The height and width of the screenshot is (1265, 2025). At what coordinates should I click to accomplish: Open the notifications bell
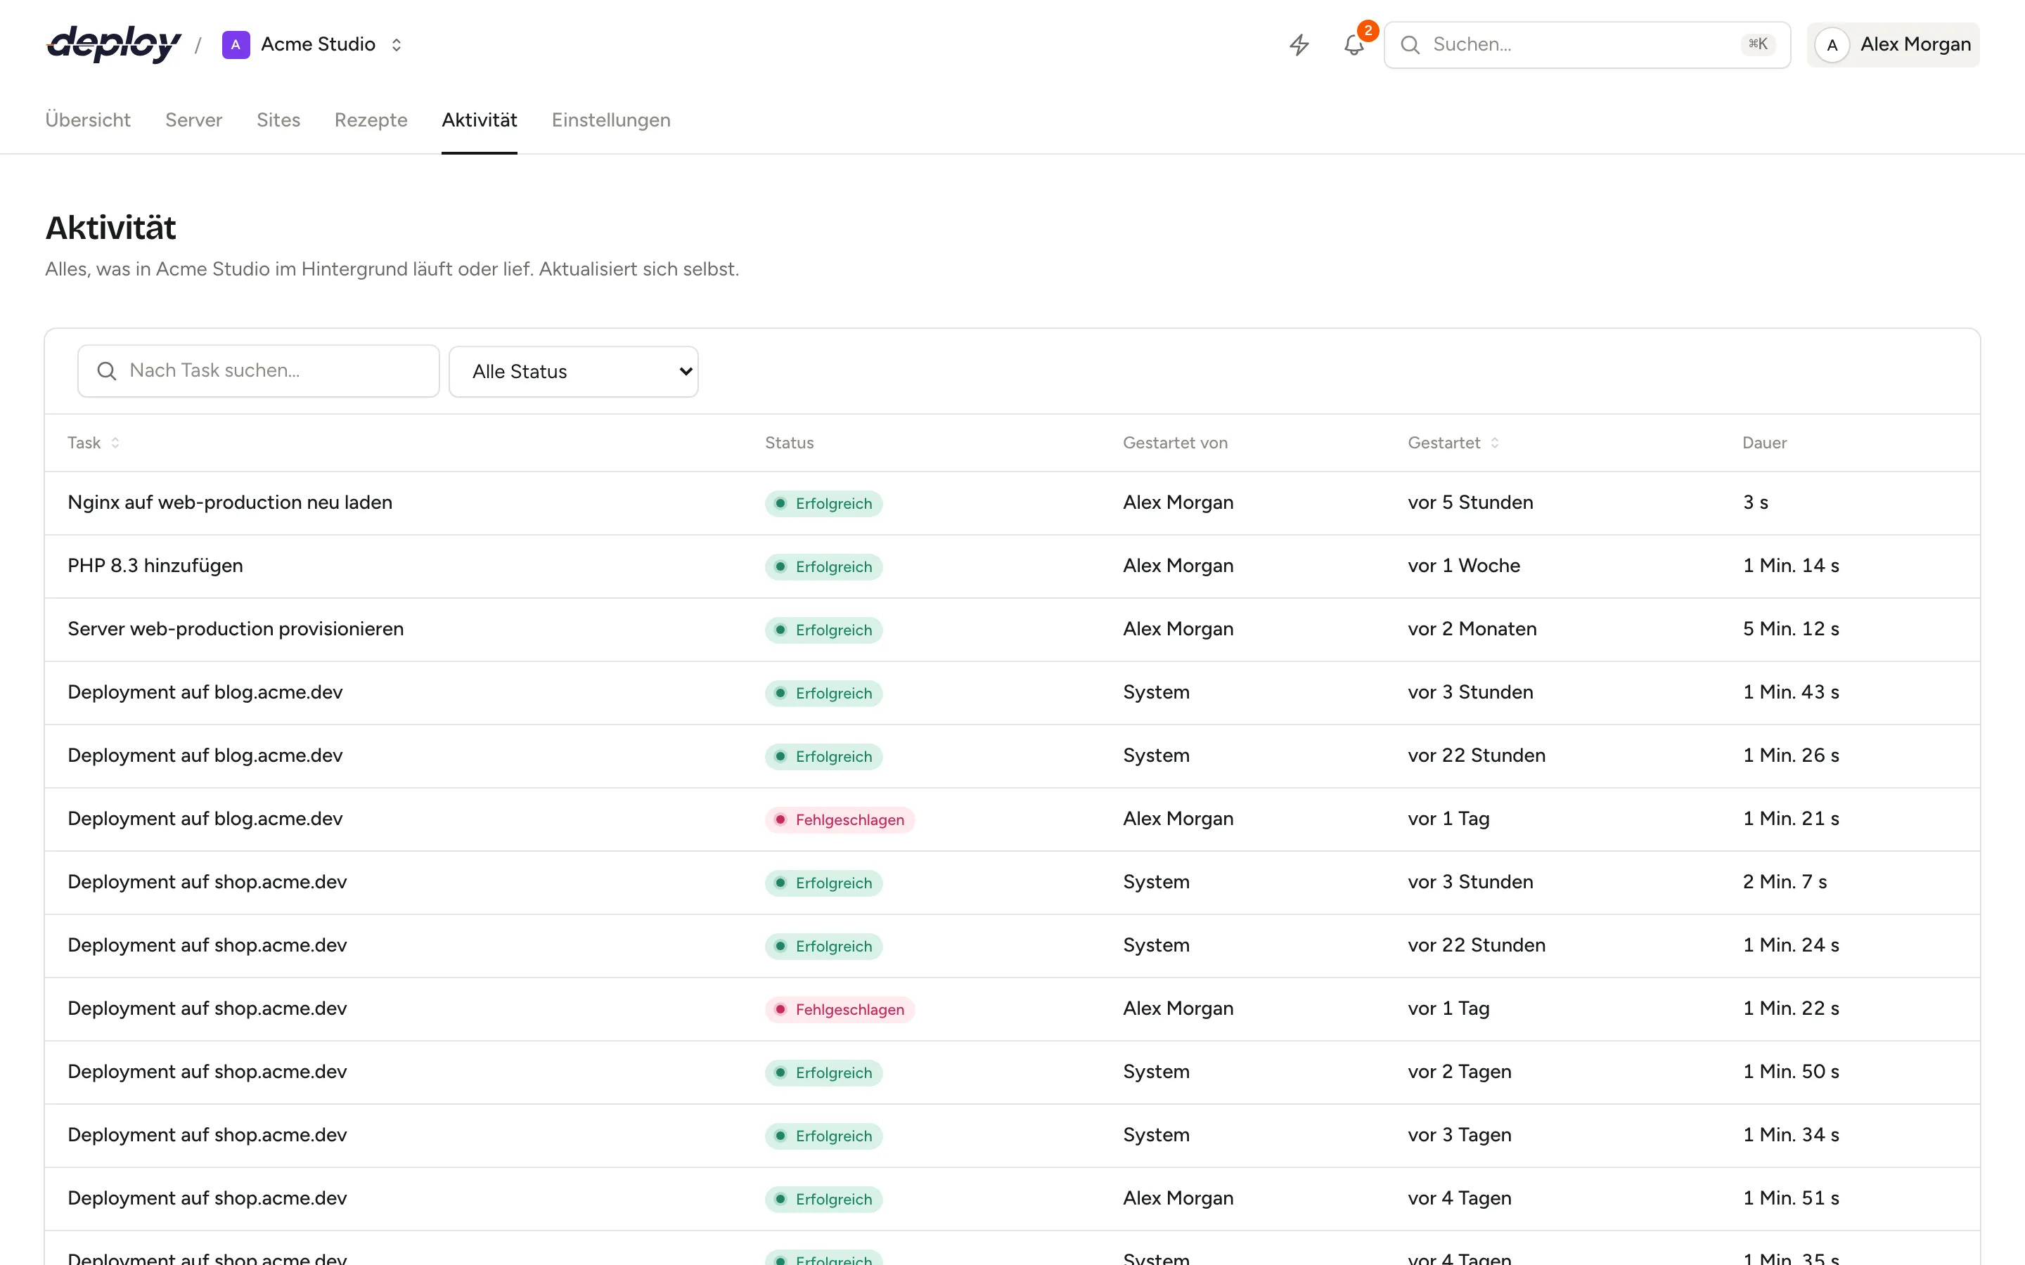[x=1354, y=44]
